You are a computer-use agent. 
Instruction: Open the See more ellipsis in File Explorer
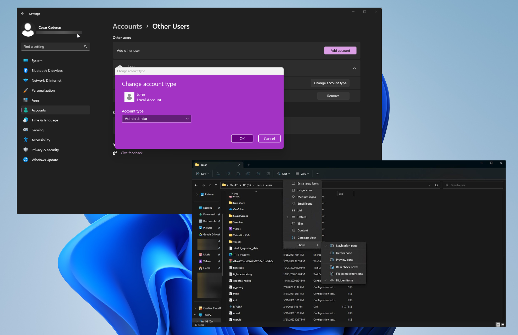(x=317, y=174)
